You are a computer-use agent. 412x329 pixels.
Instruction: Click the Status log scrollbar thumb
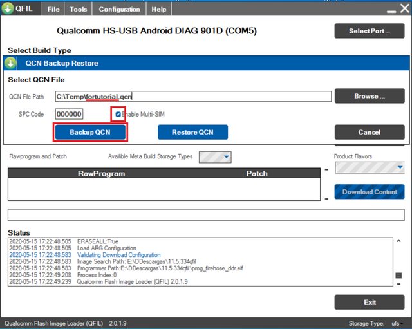coord(398,276)
